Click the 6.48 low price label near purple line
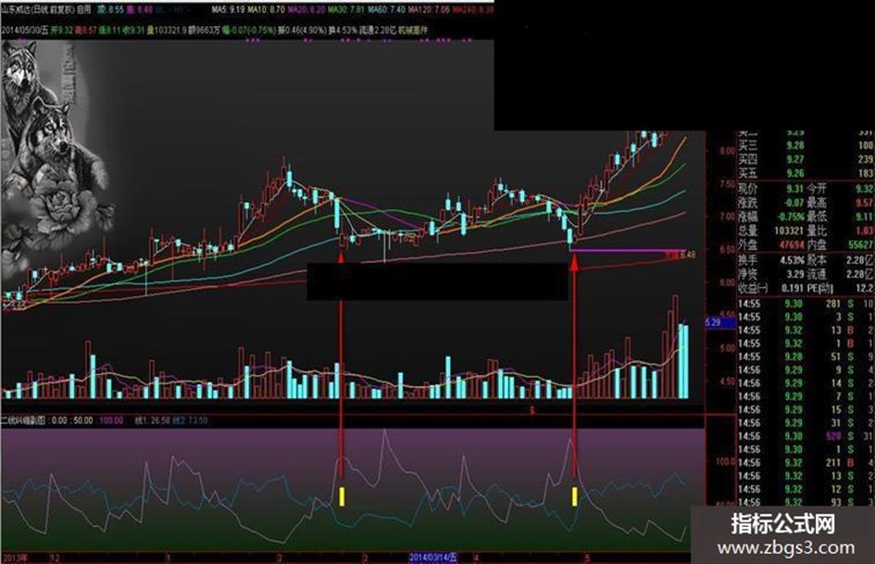Viewport: 875px width, 564px height. point(688,256)
